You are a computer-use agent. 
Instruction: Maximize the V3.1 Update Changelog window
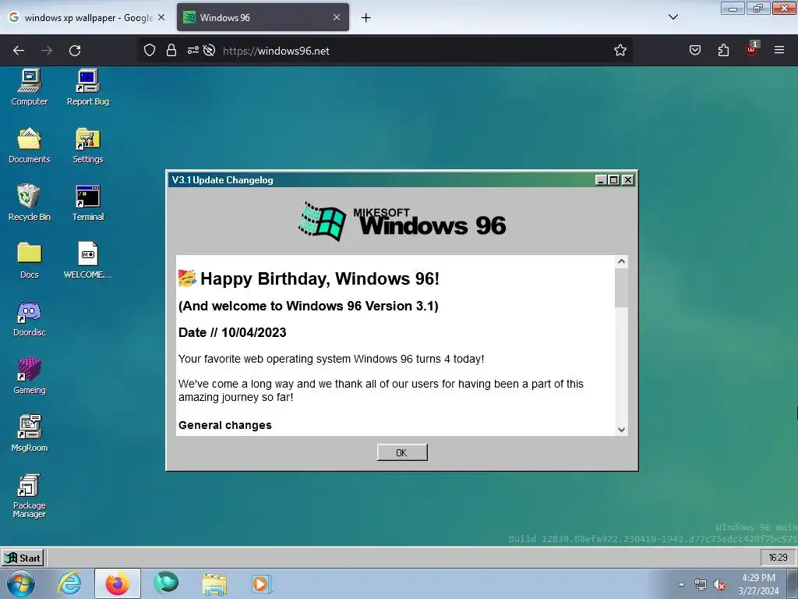point(614,180)
